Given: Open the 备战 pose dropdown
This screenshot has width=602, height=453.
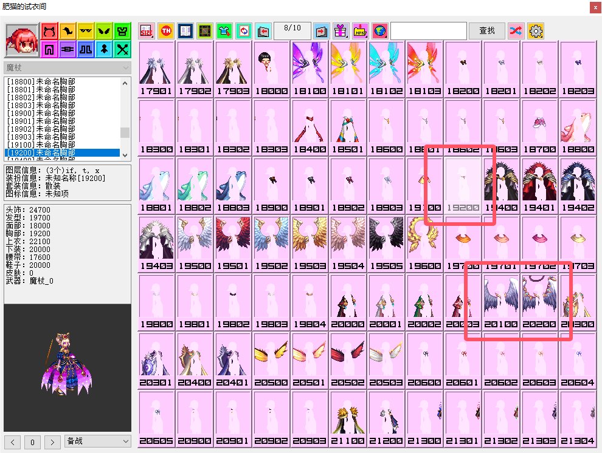Looking at the screenshot, I should pyautogui.click(x=98, y=441).
